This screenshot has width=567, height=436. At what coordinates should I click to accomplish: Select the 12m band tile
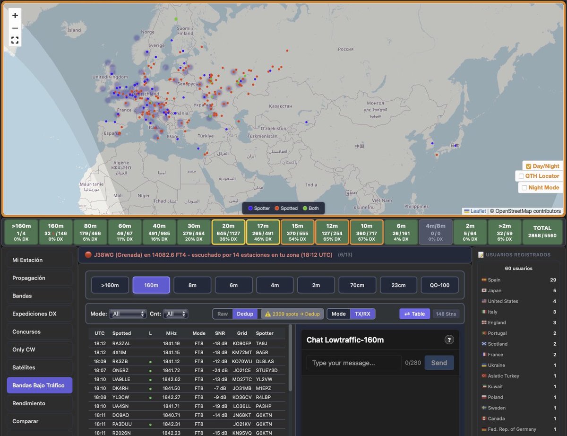(x=332, y=232)
